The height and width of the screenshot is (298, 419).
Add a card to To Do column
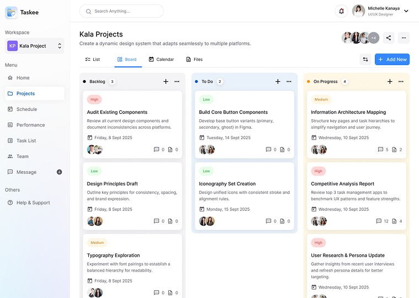[278, 82]
